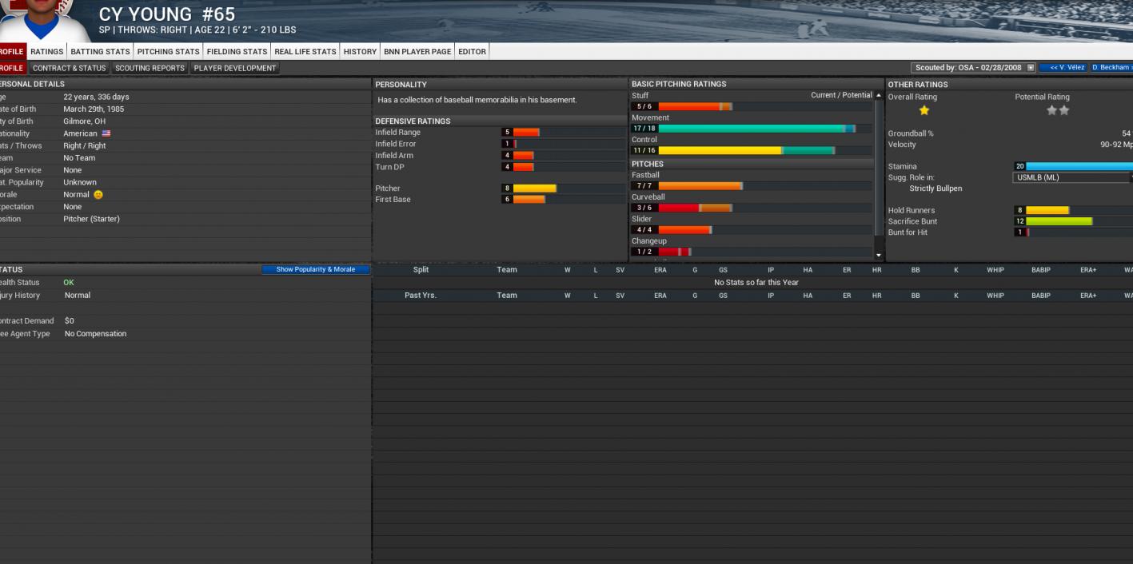This screenshot has width=1133, height=564.
Task: Go to next player D. Beckham
Action: 1111,68
